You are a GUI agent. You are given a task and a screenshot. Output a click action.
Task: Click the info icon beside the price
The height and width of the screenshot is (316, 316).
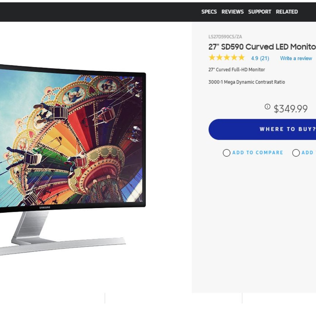point(267,107)
